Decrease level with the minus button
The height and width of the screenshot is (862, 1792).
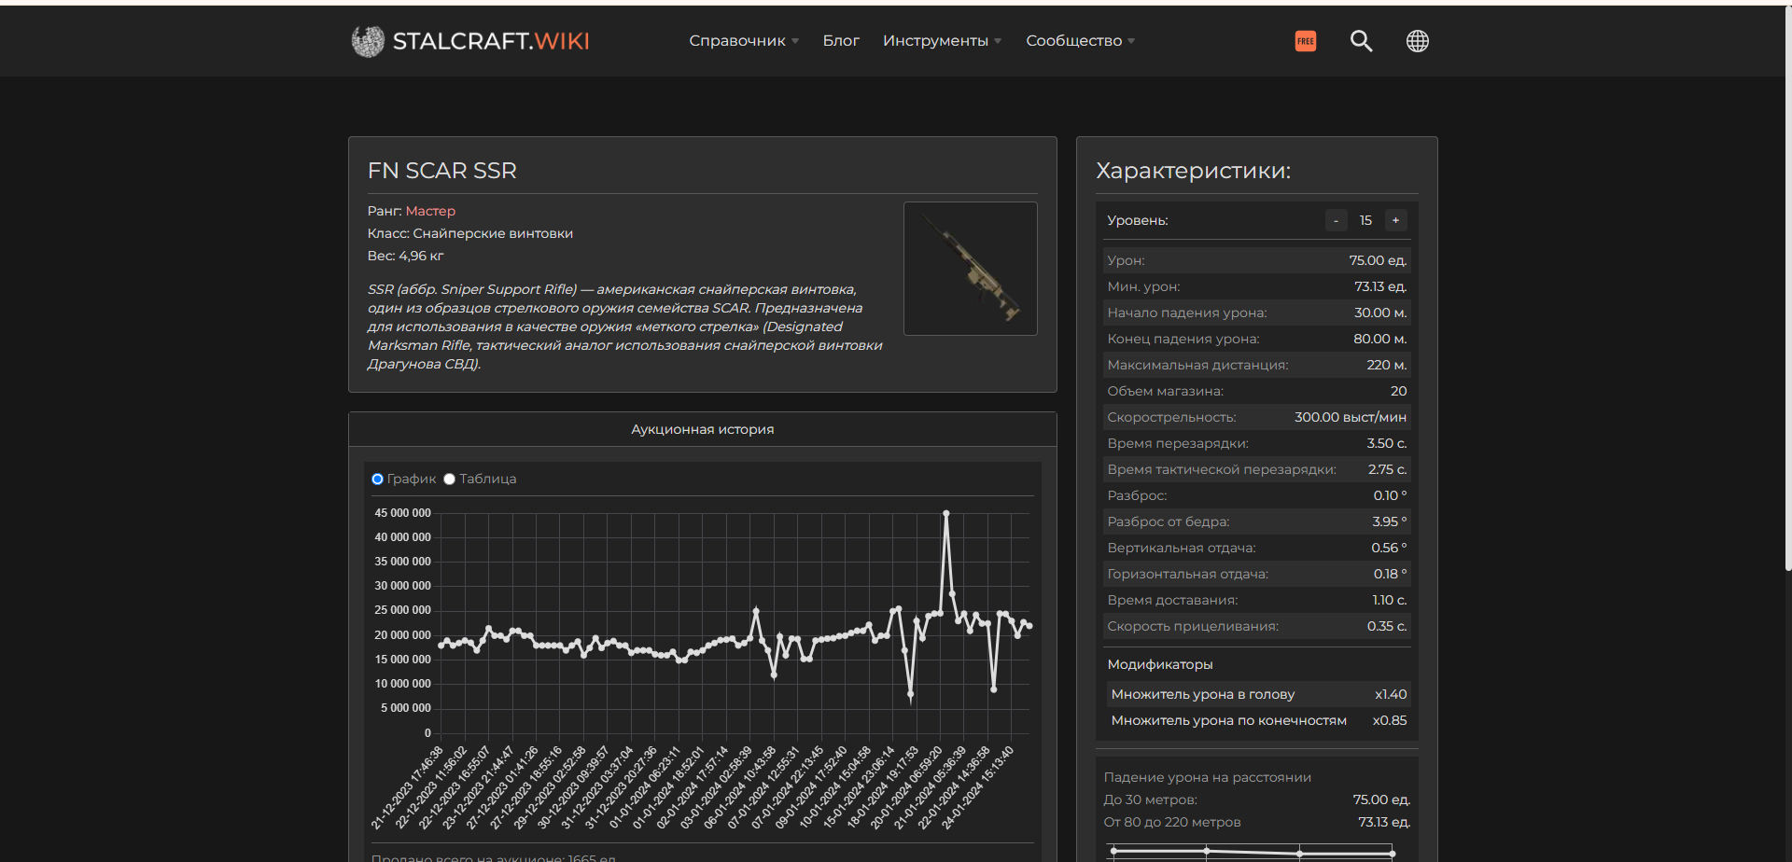pos(1336,220)
